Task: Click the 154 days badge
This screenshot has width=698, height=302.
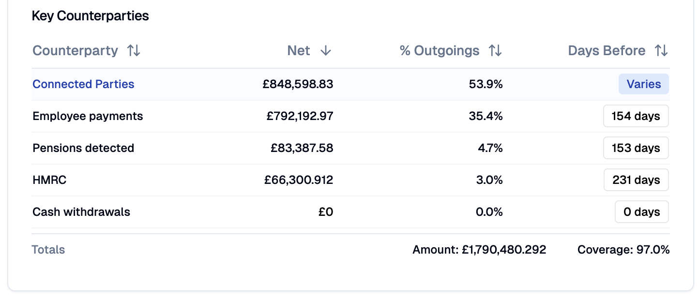Action: (x=636, y=116)
